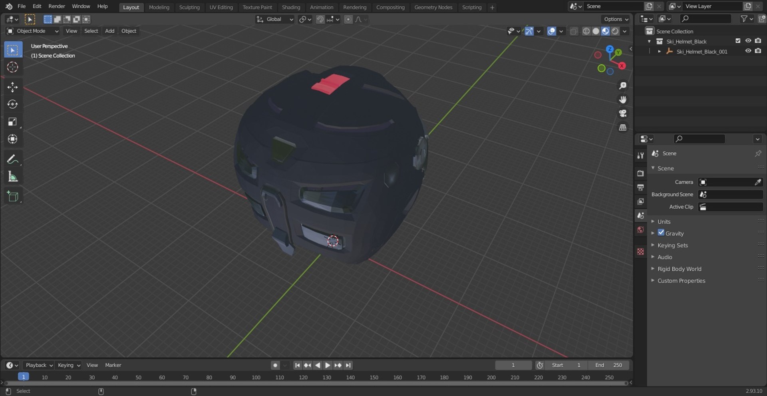Image resolution: width=767 pixels, height=396 pixels.
Task: Open the World properties tab
Action: (640, 229)
